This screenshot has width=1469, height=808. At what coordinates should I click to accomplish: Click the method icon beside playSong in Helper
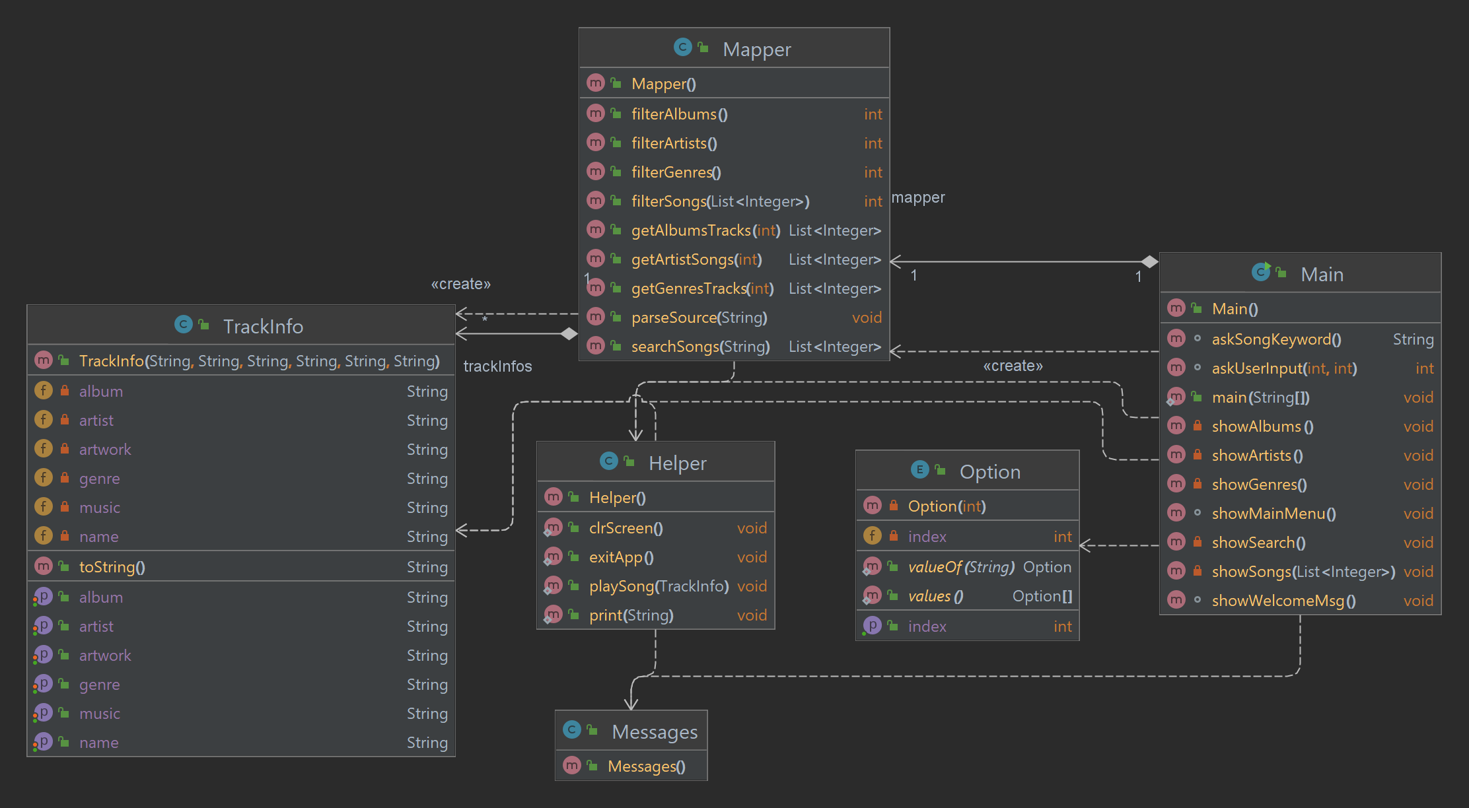tap(554, 586)
